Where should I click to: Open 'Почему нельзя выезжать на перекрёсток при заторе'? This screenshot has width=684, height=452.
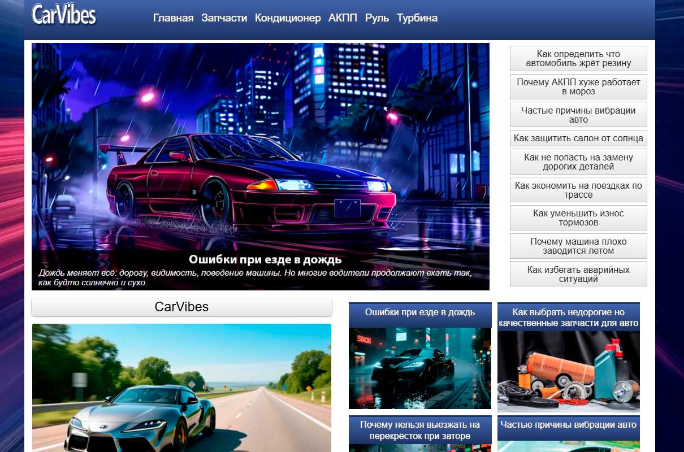[x=419, y=431]
